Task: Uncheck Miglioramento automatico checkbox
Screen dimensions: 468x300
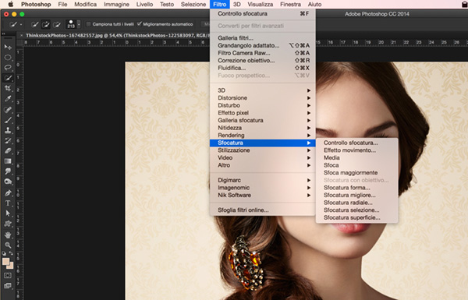Action: [x=139, y=24]
